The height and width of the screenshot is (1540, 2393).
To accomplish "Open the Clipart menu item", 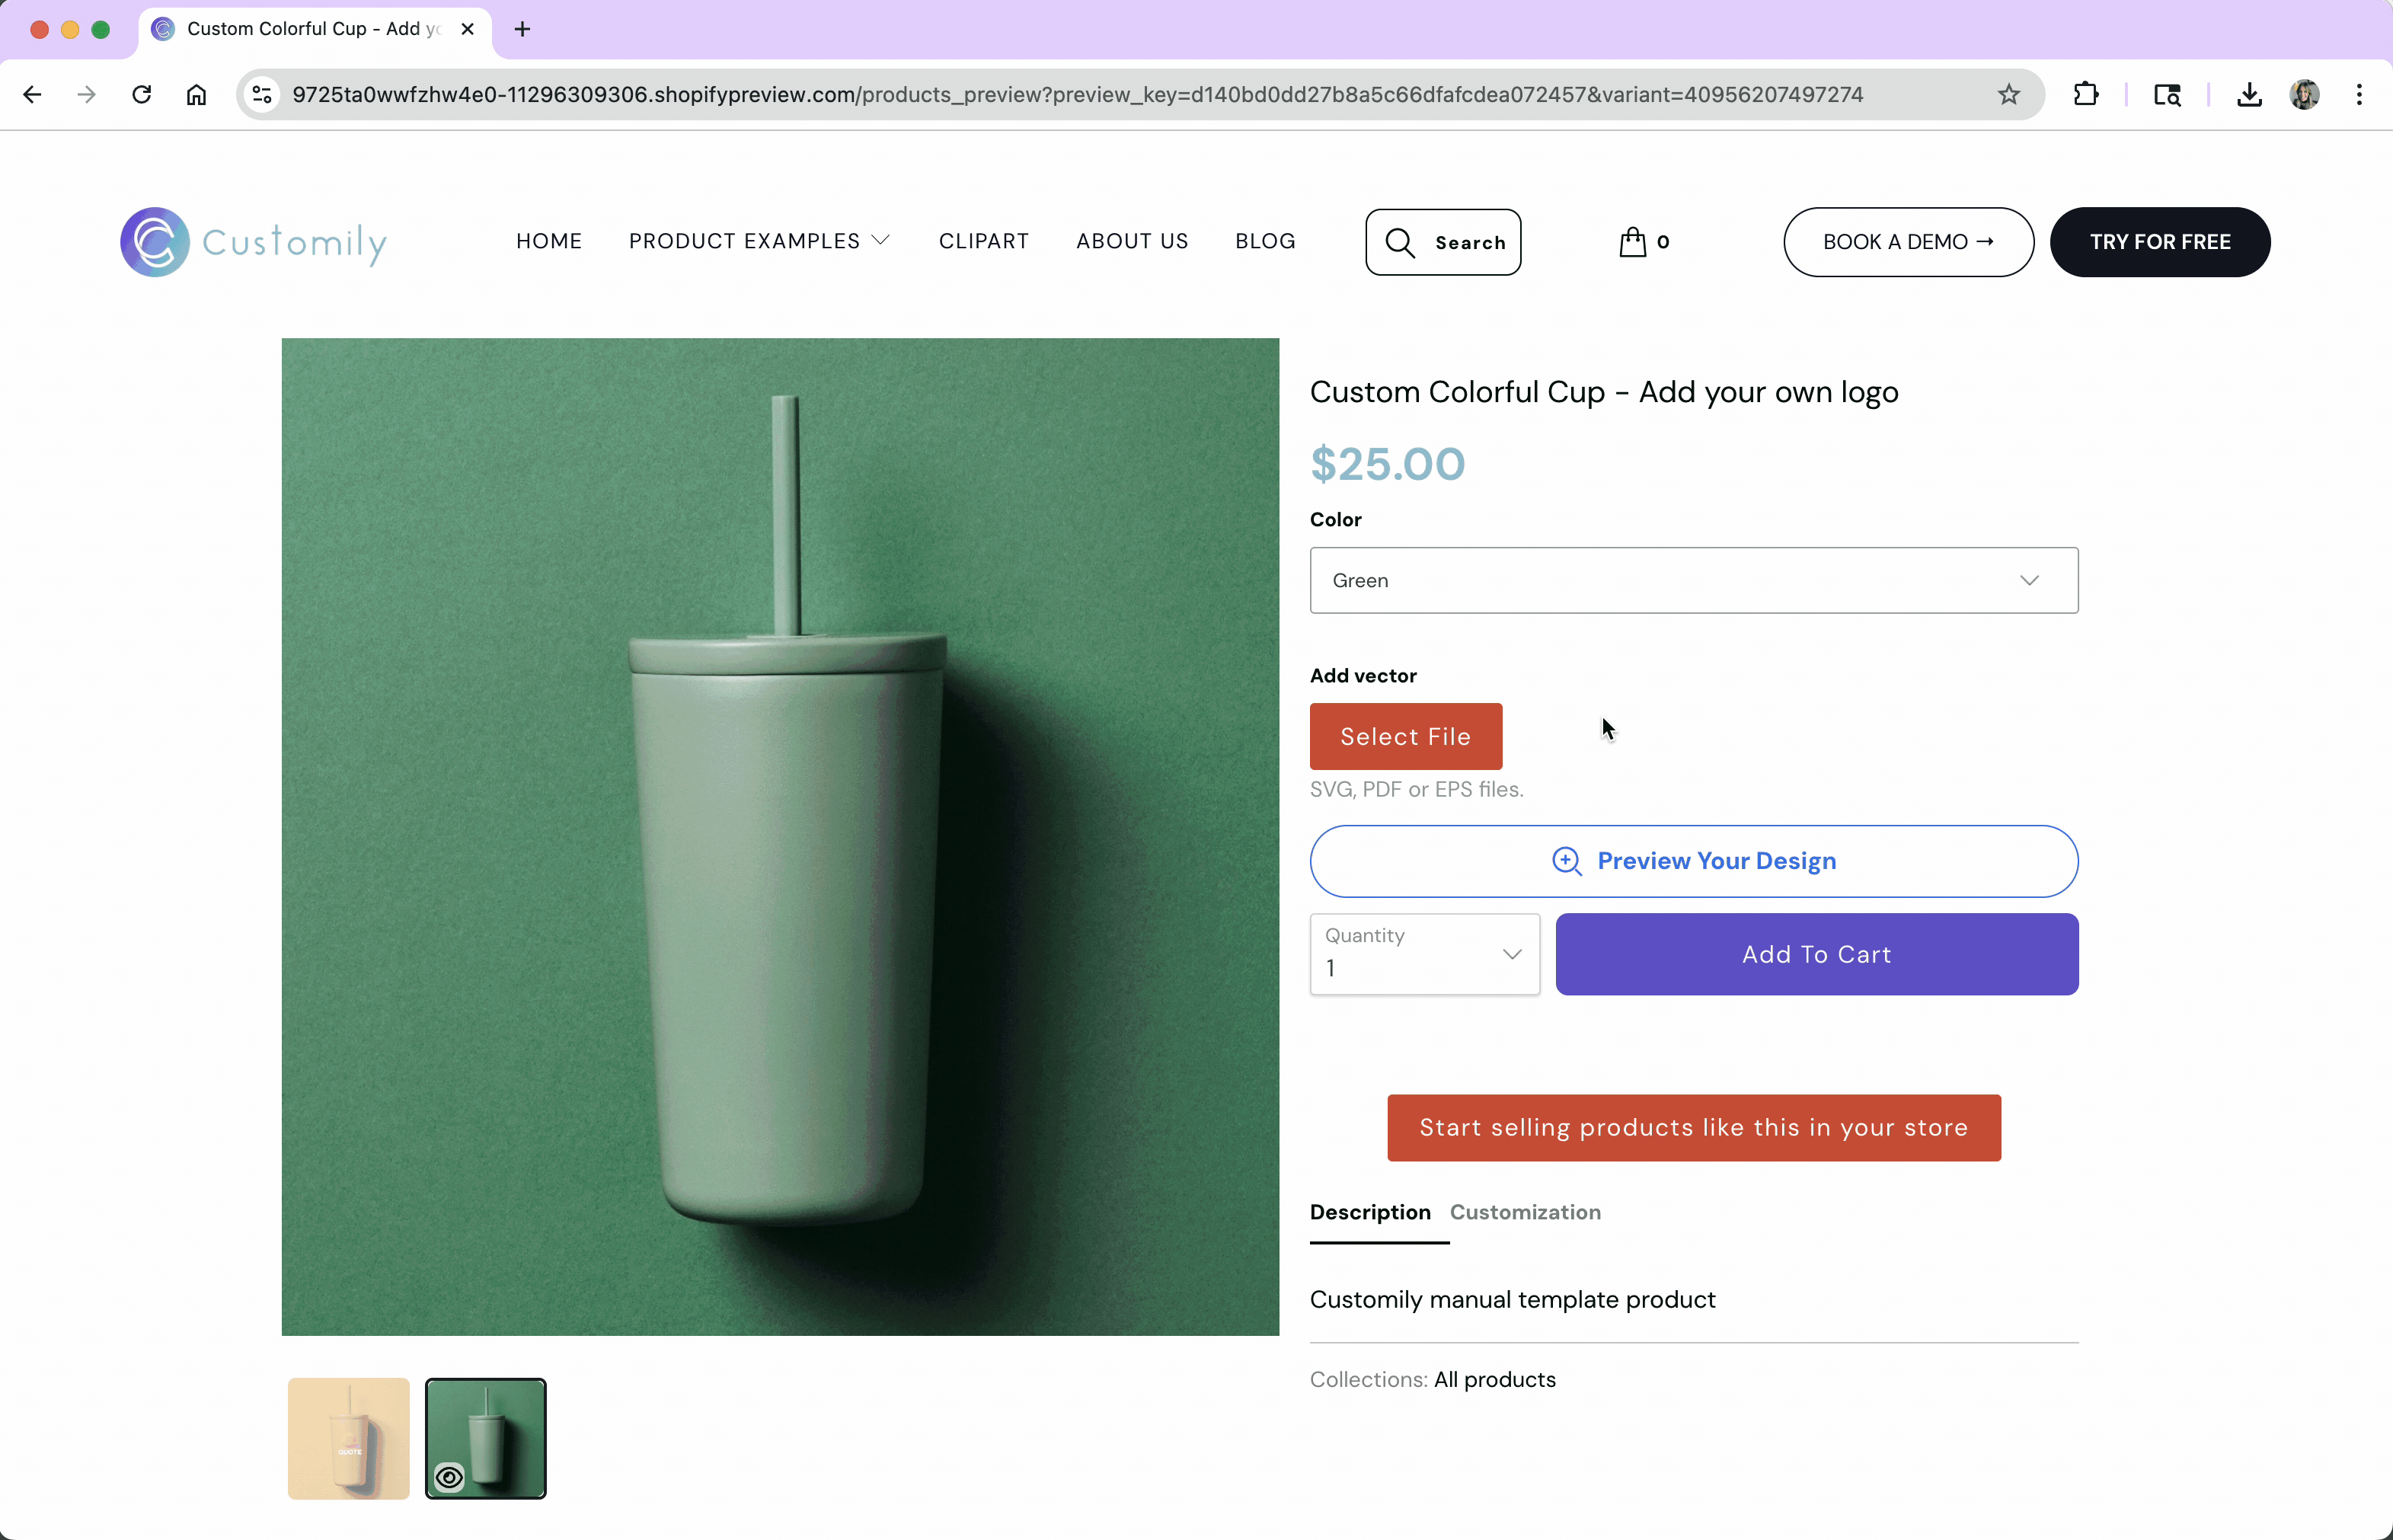I will tap(983, 241).
